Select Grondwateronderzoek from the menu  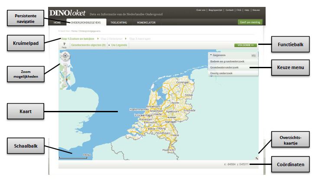[x=224, y=68]
